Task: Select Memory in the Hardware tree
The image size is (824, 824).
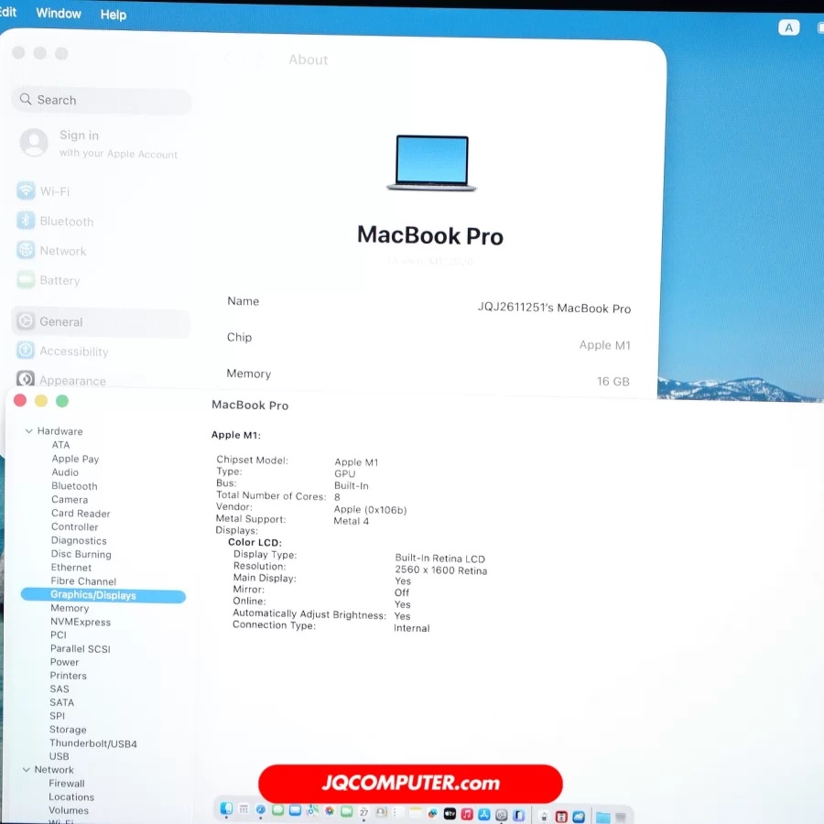Action: 70,608
